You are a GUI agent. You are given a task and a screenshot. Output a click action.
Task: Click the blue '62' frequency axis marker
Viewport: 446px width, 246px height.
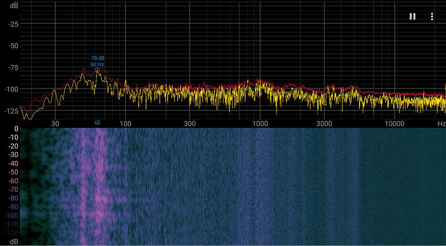pos(97,123)
